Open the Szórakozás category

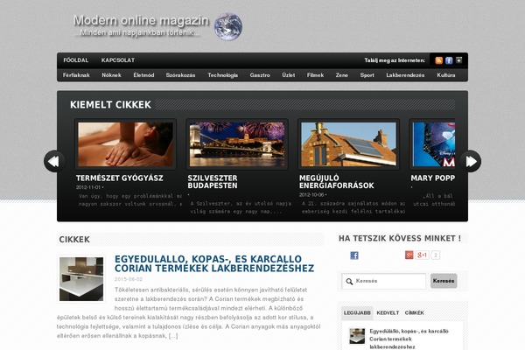(x=180, y=75)
